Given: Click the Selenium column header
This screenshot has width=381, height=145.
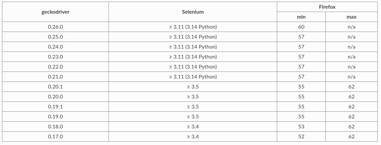Looking at the screenshot, I should pyautogui.click(x=193, y=12).
